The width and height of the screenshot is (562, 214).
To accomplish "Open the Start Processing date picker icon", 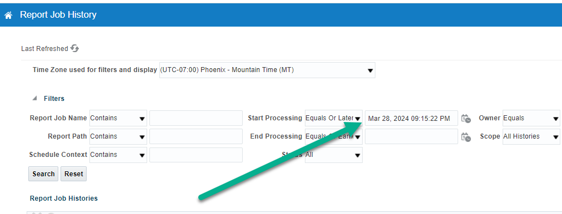I will (466, 119).
